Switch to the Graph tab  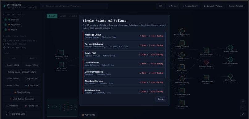(52, 16)
